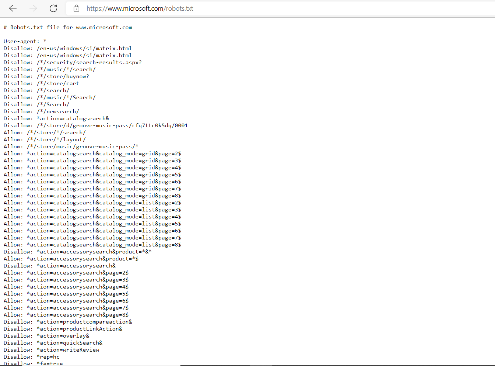Viewport: 495px width, 366px height.
Task: Click the line "Allow: *action=accessorysearch&page=7$"
Action: point(66,308)
